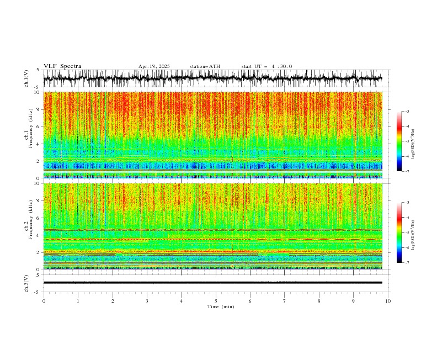Click the 'ch.1(V)' waveform axis label

[26, 78]
